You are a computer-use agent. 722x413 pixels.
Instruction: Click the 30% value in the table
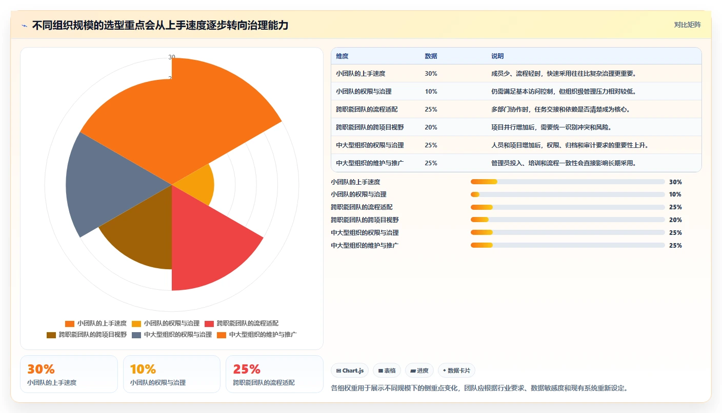[431, 74]
